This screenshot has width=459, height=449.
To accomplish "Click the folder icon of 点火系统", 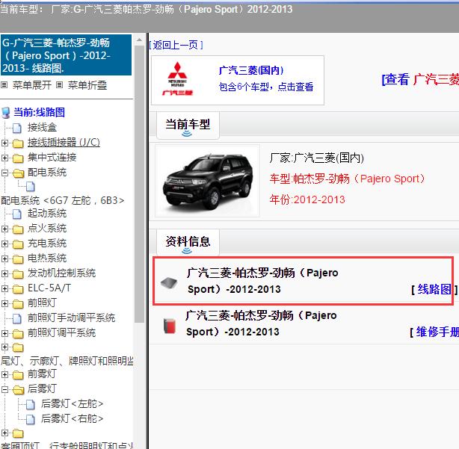I will click(x=18, y=229).
